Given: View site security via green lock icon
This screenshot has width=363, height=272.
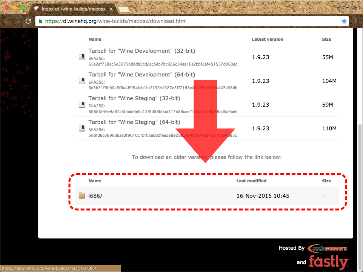Looking at the screenshot, I should (40, 21).
